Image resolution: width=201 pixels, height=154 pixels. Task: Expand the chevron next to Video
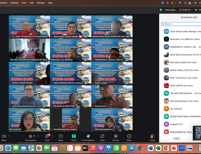click(9, 136)
